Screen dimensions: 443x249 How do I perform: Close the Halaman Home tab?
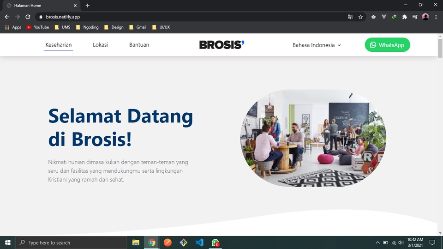tap(75, 6)
